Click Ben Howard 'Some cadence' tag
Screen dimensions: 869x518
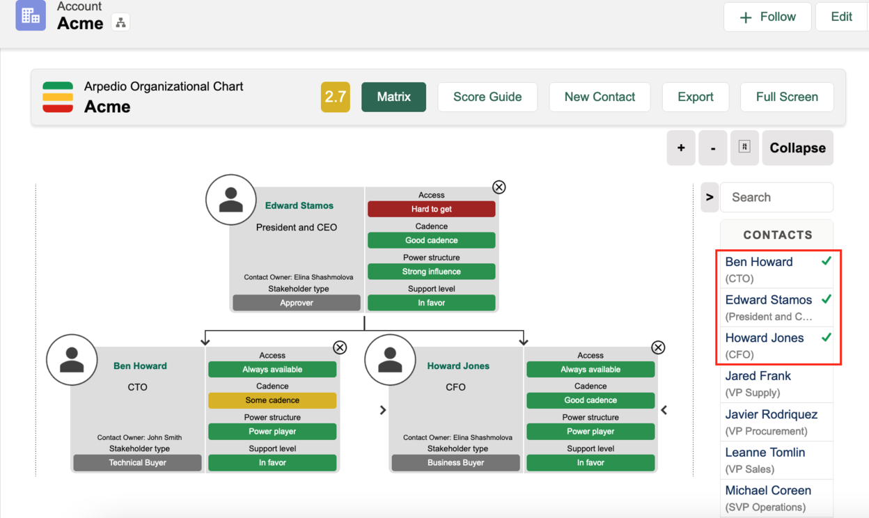point(272,400)
